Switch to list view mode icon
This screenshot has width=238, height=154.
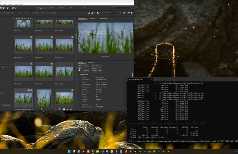point(71,109)
